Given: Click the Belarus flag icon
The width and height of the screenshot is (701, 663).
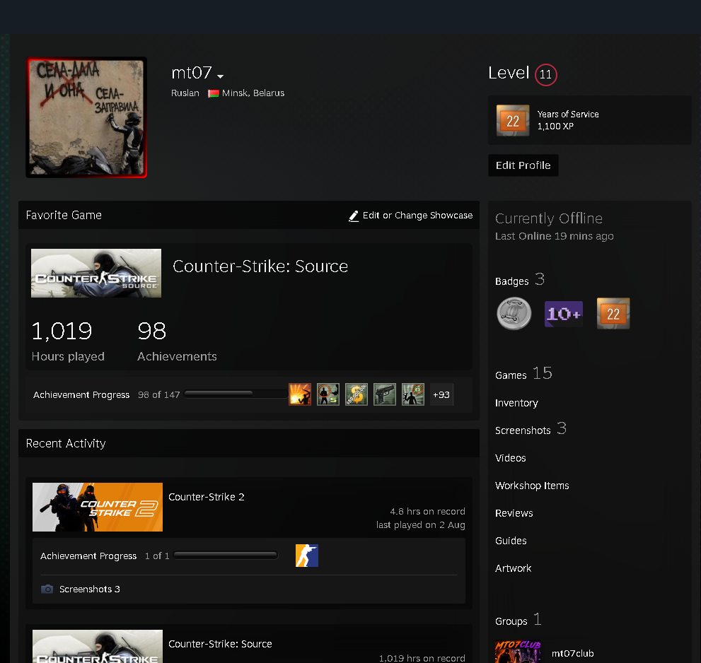Looking at the screenshot, I should tap(213, 93).
